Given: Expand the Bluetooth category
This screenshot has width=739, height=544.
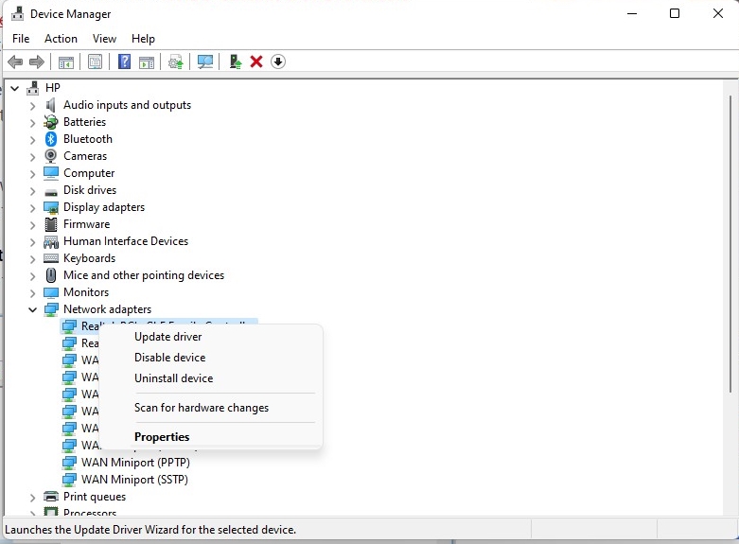Looking at the screenshot, I should (x=32, y=139).
